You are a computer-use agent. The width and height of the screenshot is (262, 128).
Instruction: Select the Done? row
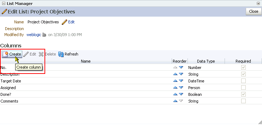[131, 94]
